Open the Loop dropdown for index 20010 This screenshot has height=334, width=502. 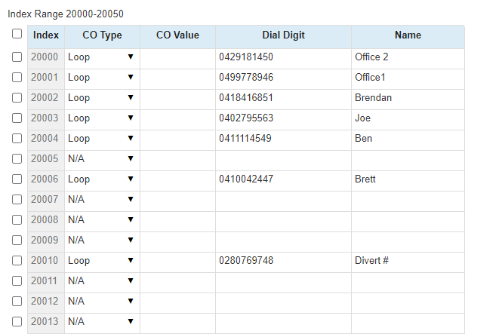click(x=101, y=260)
